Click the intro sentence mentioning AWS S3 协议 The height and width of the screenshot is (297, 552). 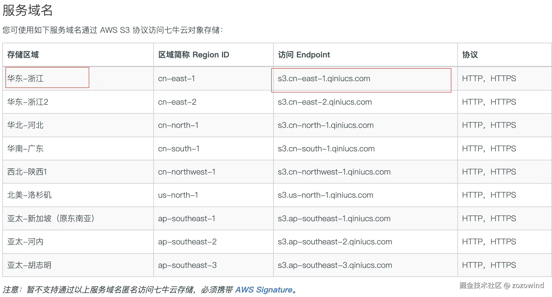pos(113,30)
